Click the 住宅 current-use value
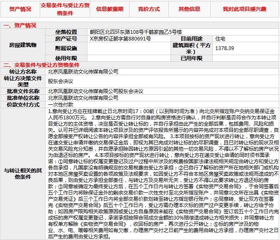 coord(220,38)
